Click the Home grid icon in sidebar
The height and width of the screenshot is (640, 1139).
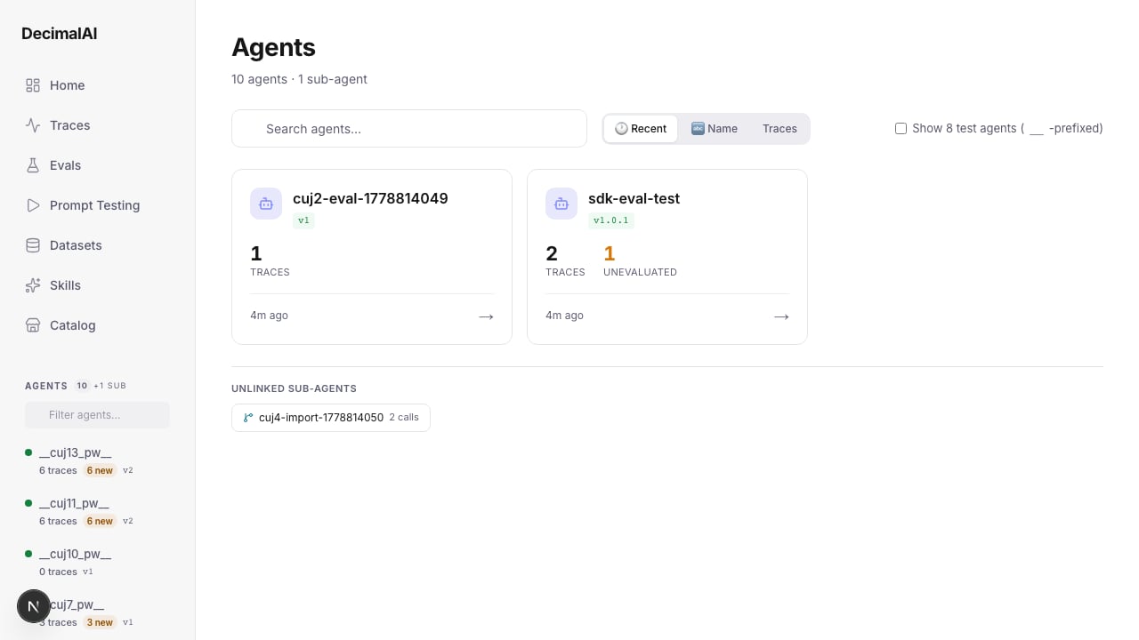33,85
